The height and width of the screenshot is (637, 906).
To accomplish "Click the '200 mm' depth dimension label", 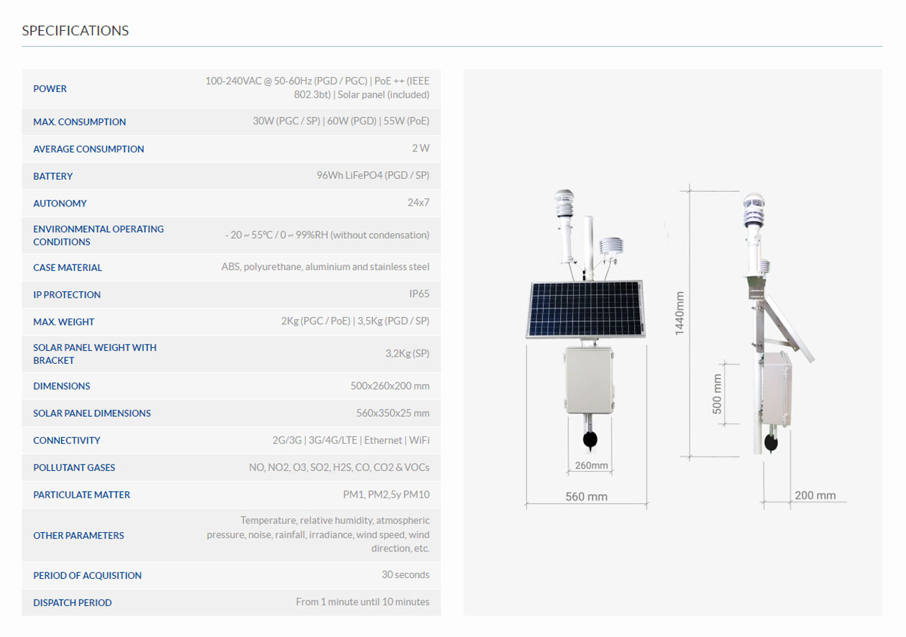I will [815, 495].
